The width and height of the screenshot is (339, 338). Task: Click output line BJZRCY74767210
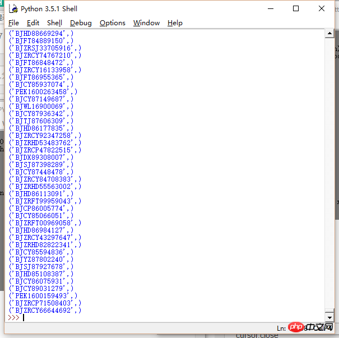45,55
